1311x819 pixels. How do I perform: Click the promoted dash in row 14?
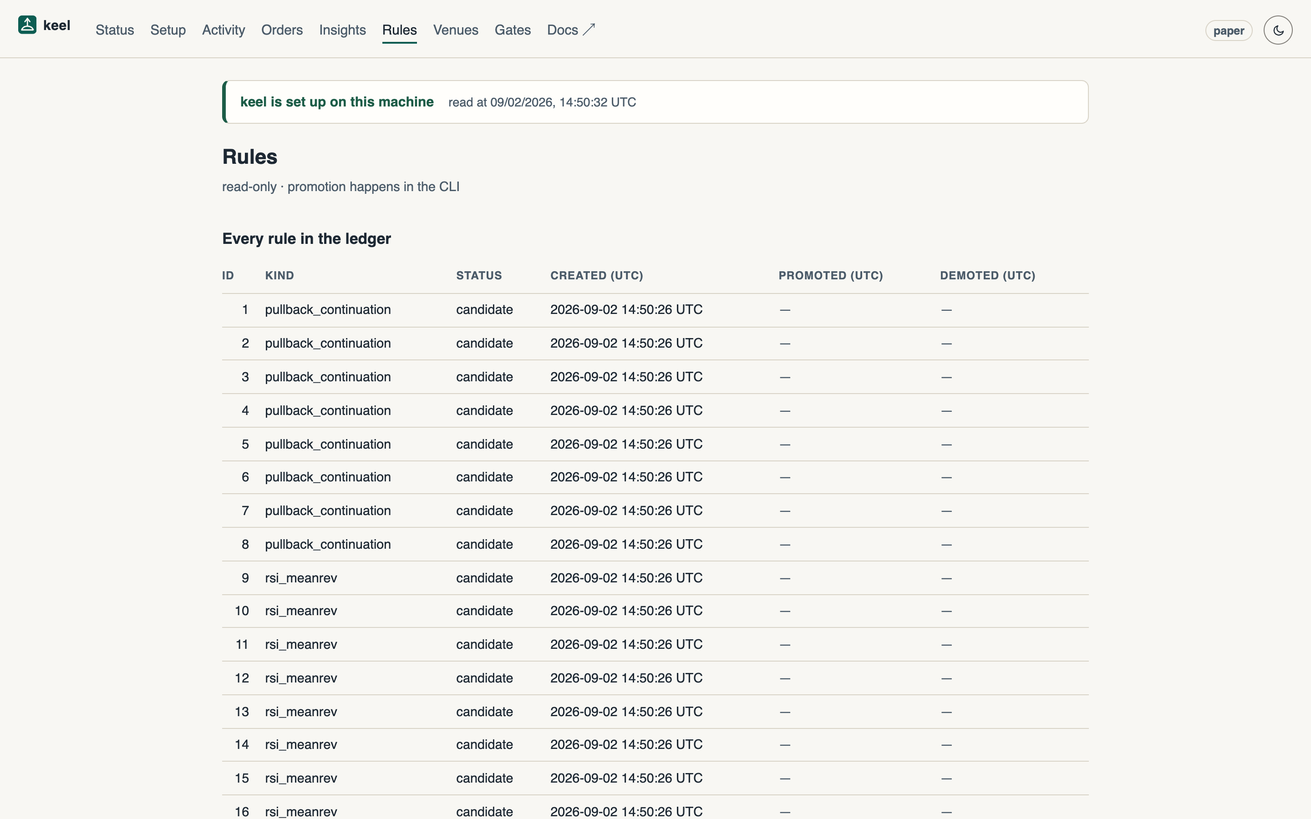point(785,745)
